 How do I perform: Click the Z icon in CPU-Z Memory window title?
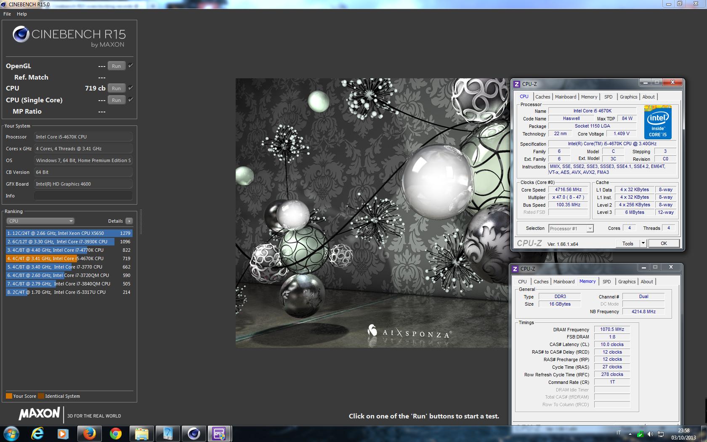pos(515,269)
